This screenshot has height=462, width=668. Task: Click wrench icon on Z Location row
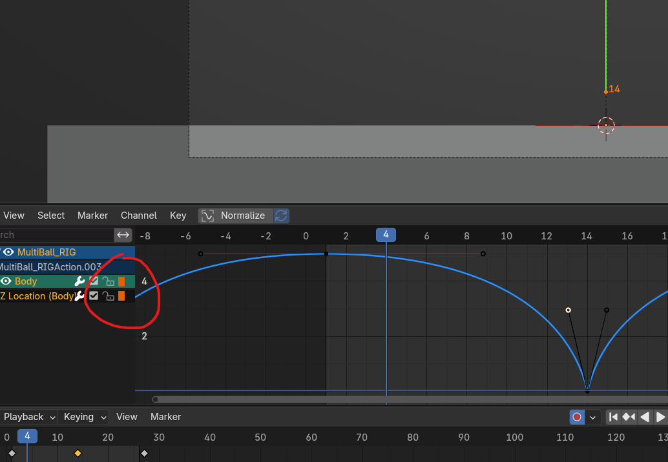tap(79, 296)
